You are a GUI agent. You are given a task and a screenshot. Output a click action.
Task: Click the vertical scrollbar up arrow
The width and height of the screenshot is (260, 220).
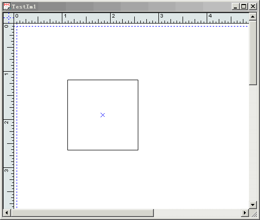[253, 17]
